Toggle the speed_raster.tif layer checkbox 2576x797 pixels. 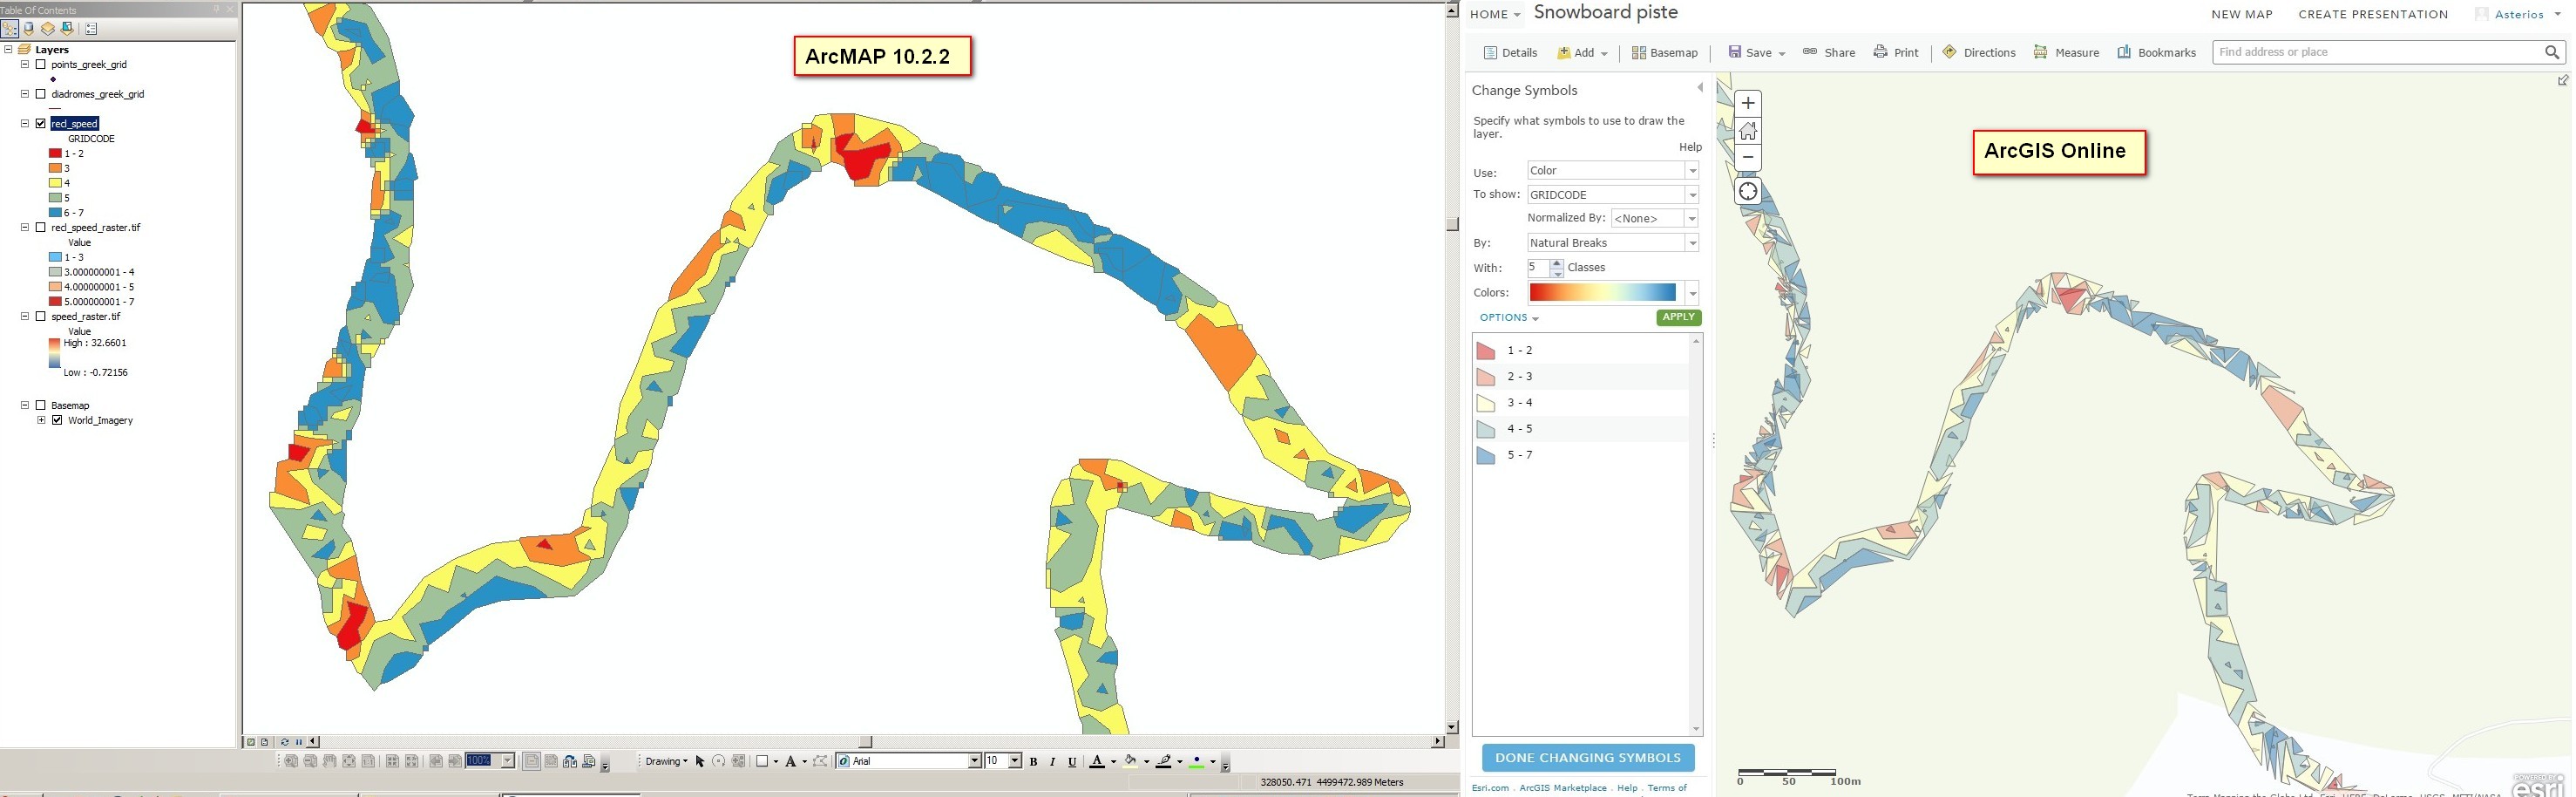click(40, 317)
